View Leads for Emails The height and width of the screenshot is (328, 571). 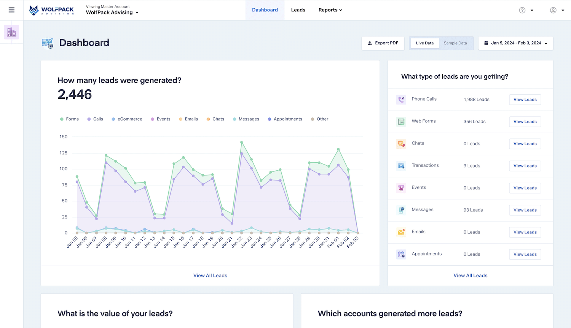525,232
